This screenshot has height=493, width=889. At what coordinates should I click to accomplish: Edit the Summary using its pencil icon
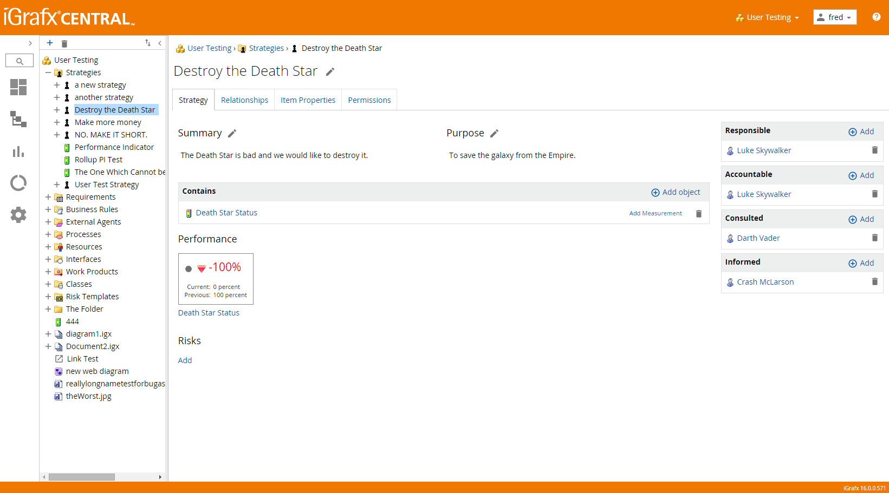(x=232, y=133)
